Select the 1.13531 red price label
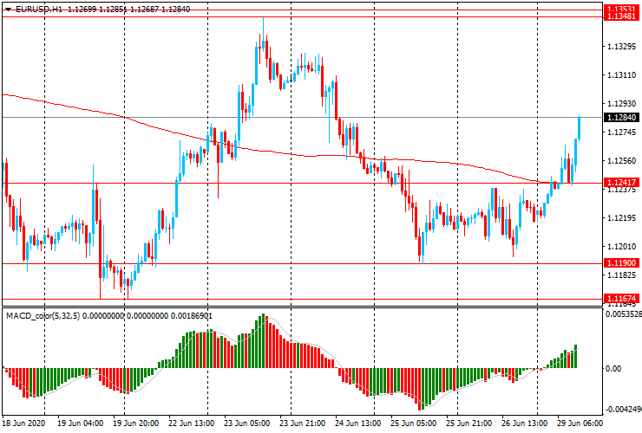The width and height of the screenshot is (642, 433). (621, 9)
